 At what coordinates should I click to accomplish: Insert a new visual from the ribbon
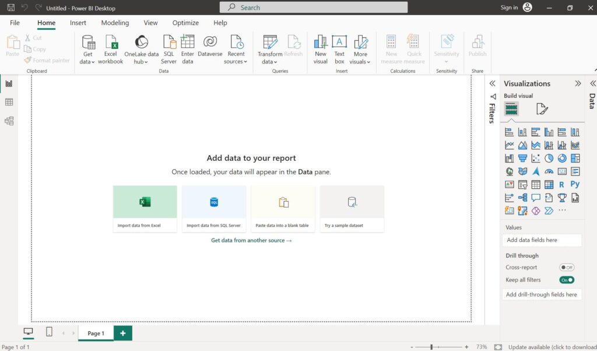pos(320,49)
